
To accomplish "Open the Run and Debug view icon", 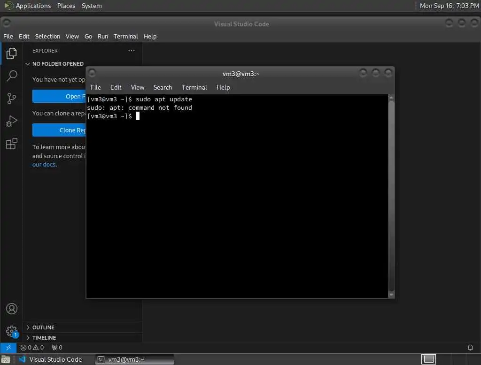I will 11,121.
